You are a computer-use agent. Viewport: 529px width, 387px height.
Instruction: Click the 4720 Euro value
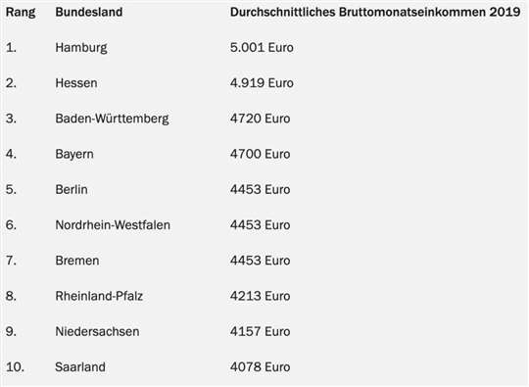[x=261, y=119]
